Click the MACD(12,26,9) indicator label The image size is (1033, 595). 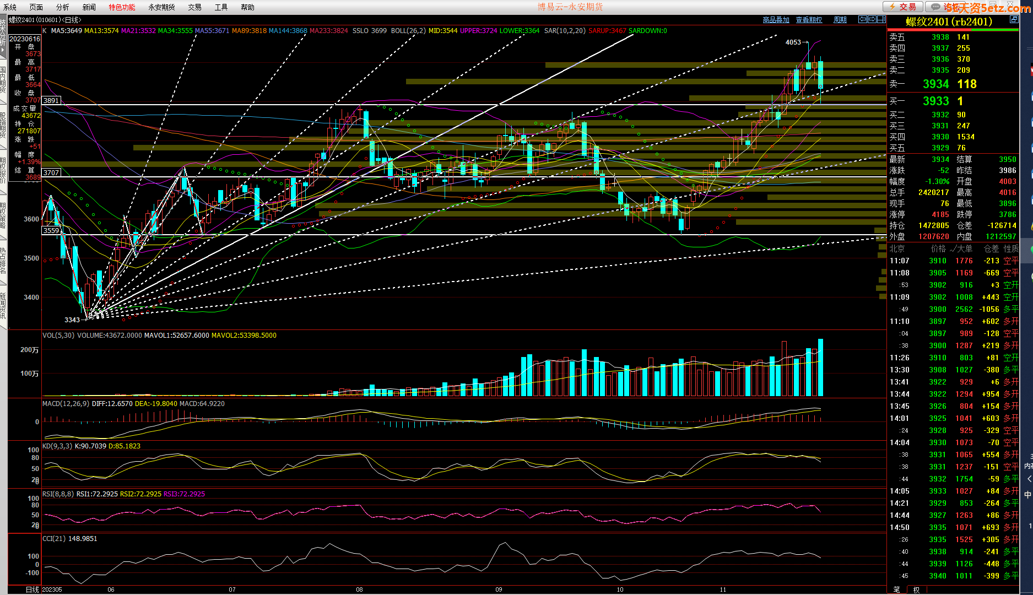(66, 404)
